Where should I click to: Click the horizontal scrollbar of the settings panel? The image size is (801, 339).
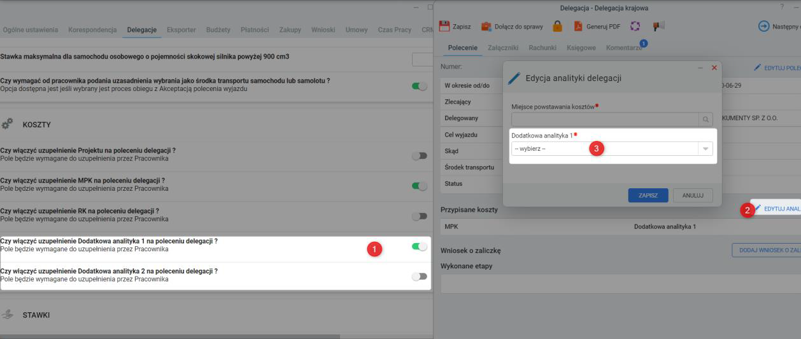click(x=170, y=336)
